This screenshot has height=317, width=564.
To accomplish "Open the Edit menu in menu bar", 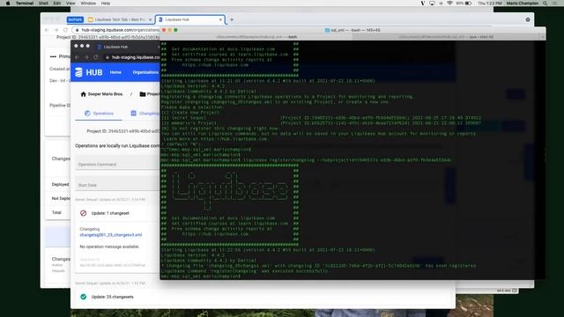I will [x=56, y=4].
